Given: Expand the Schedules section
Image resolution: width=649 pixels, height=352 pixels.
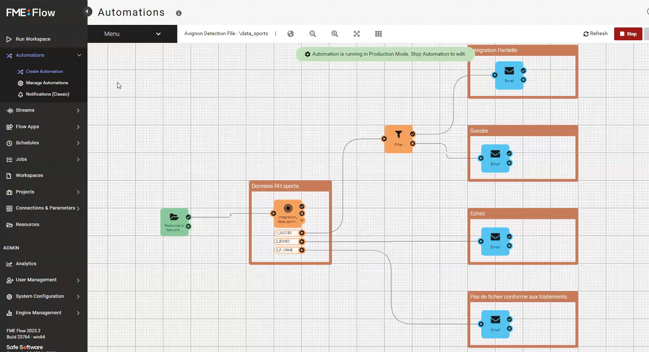Looking at the screenshot, I should pyautogui.click(x=78, y=143).
